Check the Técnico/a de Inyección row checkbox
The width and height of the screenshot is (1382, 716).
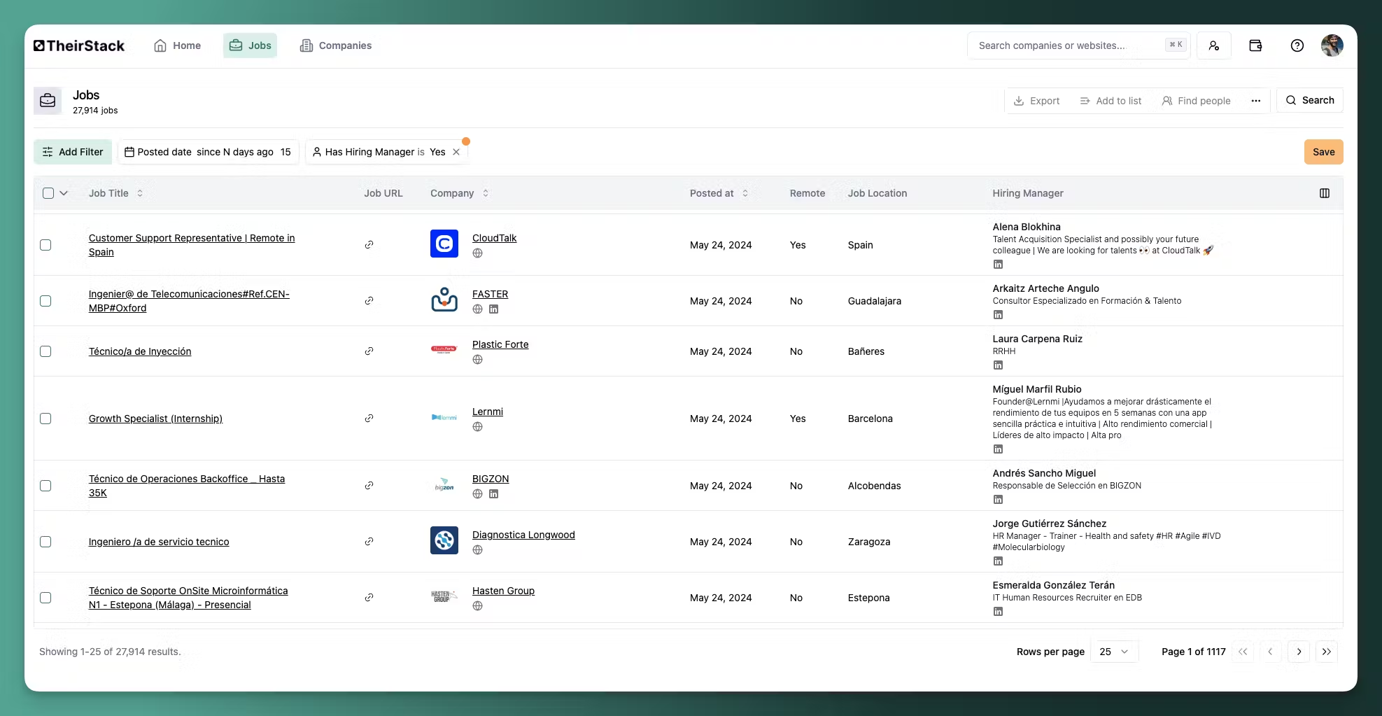pos(45,351)
